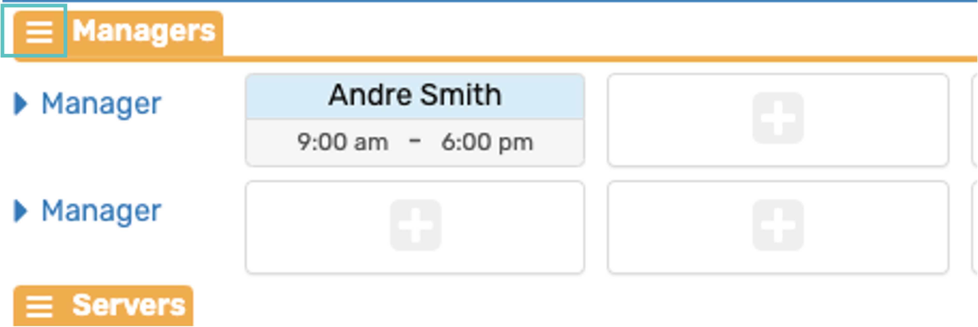This screenshot has width=978, height=327.
Task: Click the cut-off third slot in first Manager row
Action: (975, 120)
